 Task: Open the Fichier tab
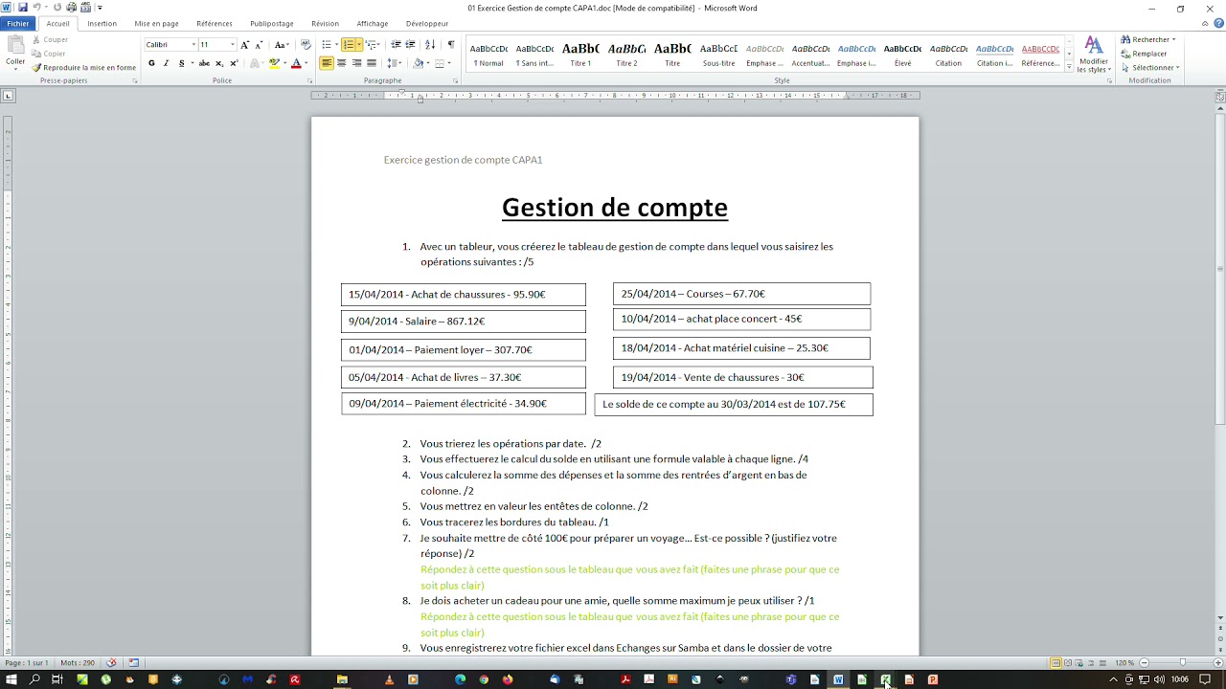(17, 23)
